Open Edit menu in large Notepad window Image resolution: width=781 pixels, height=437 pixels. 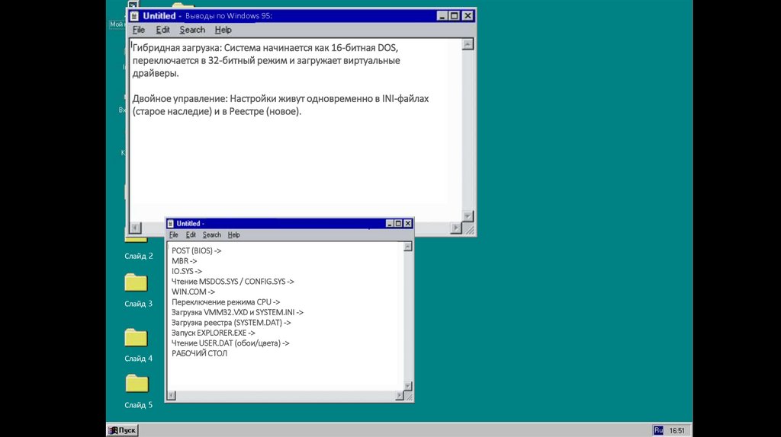coord(163,30)
